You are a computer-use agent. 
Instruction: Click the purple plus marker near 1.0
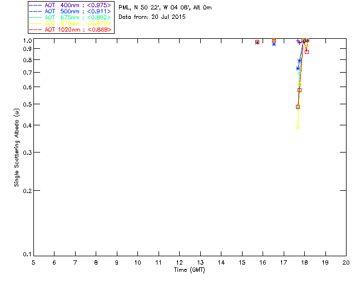(x=299, y=41)
